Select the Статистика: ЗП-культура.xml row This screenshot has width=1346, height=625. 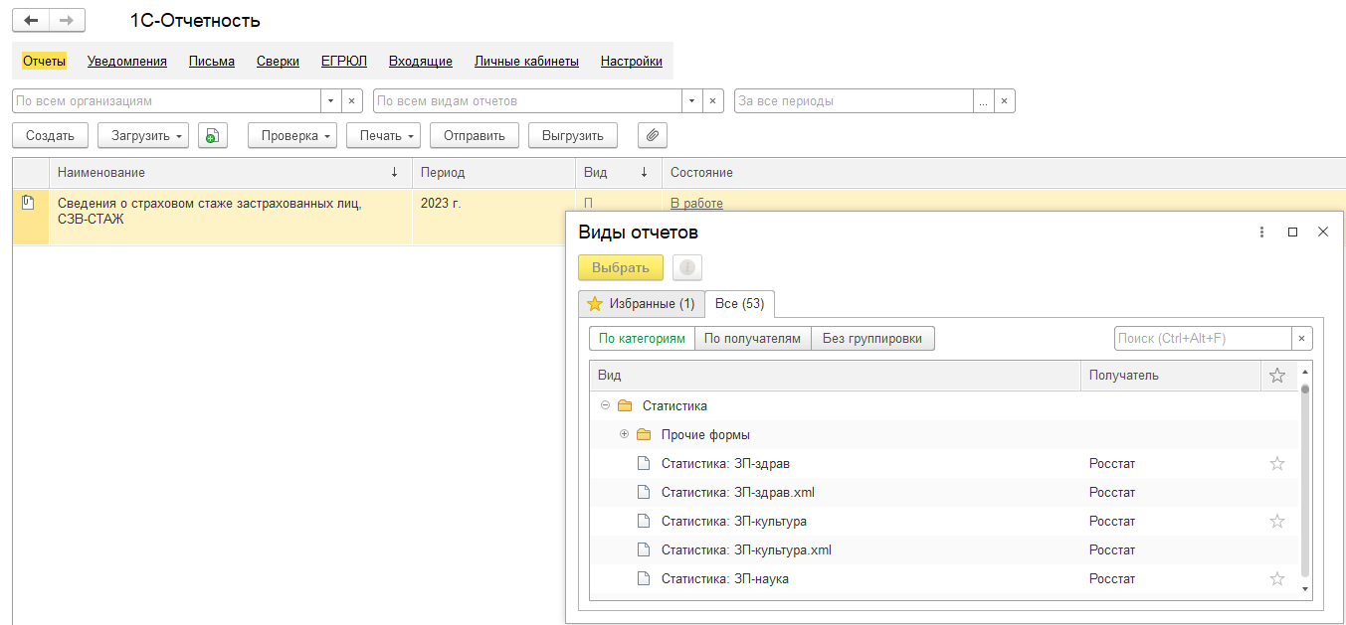point(944,549)
